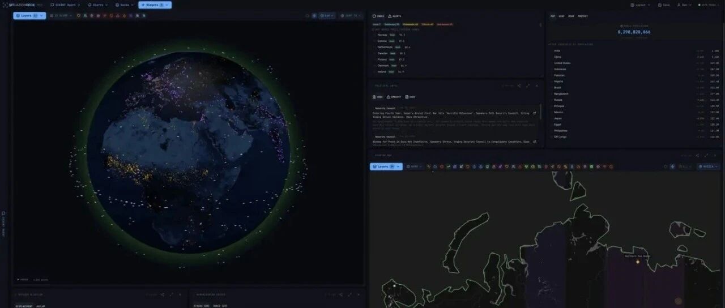Viewport: 725px width, 308px height.
Task: Click the crosshair icon in country map toolbar
Action: click(666, 166)
